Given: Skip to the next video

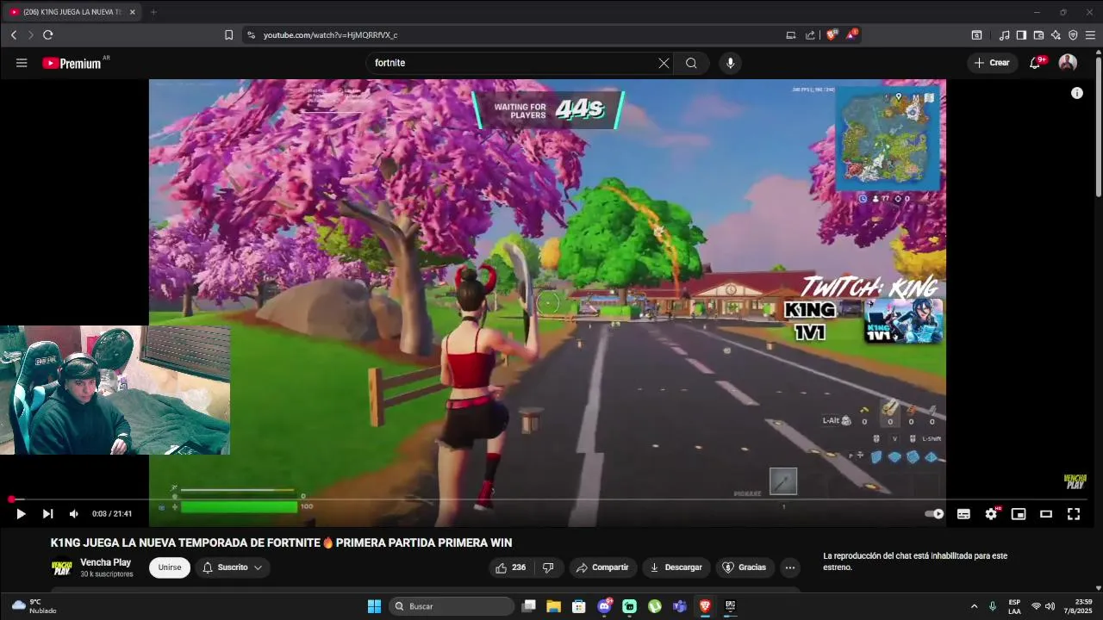Looking at the screenshot, I should (x=47, y=514).
